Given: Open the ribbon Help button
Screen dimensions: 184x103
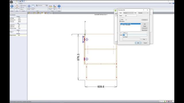Looking at the screenshot, I should (x=59, y=7).
